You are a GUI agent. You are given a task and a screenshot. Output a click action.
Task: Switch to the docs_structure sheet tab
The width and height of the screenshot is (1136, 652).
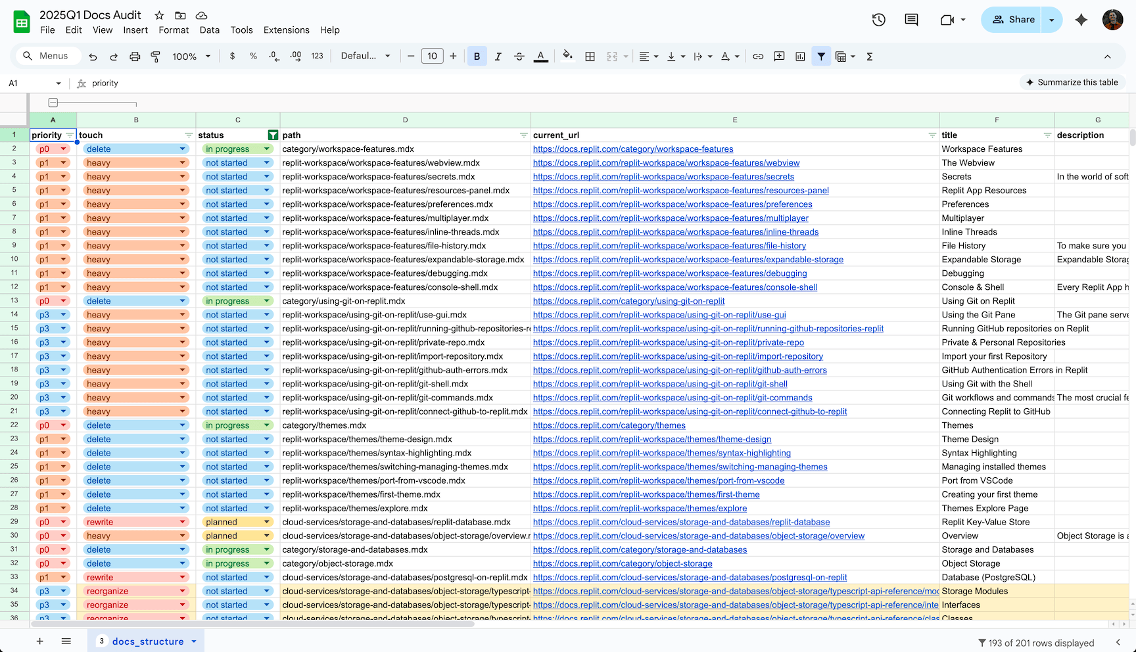(147, 641)
